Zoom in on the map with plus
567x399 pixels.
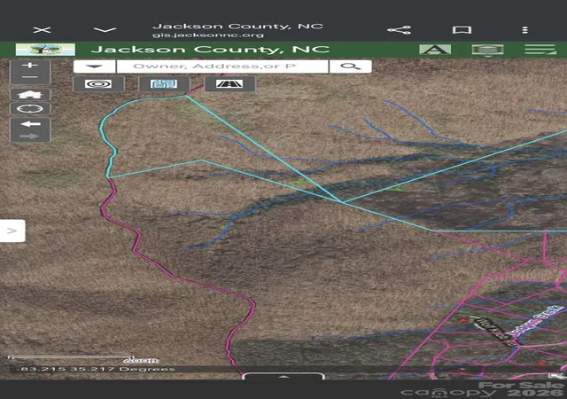point(30,66)
